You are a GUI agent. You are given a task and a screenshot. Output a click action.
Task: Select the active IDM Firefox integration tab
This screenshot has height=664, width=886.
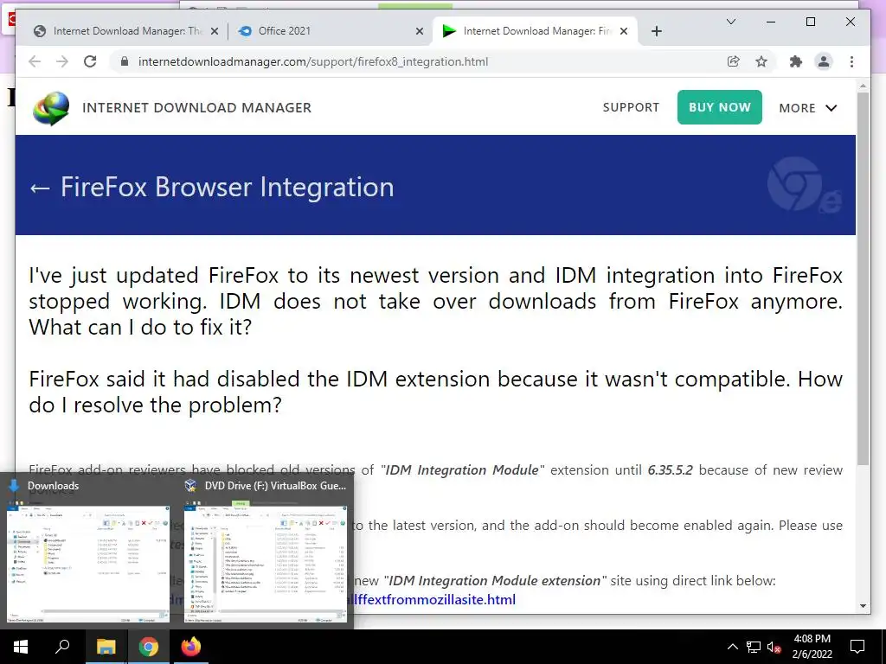coord(535,31)
